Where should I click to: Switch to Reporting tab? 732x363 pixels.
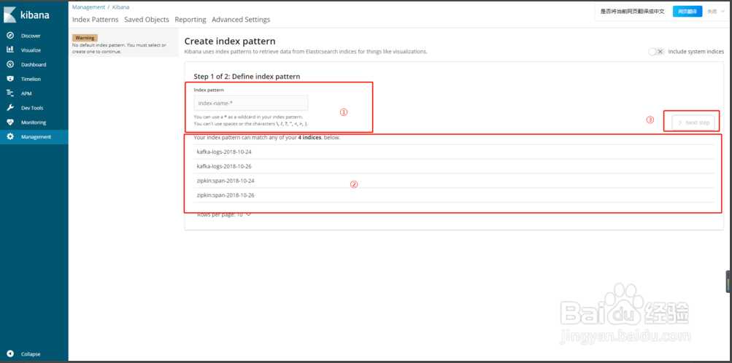coord(190,20)
